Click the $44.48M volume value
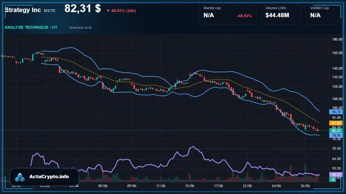This screenshot has height=194, width=346. pos(277,16)
